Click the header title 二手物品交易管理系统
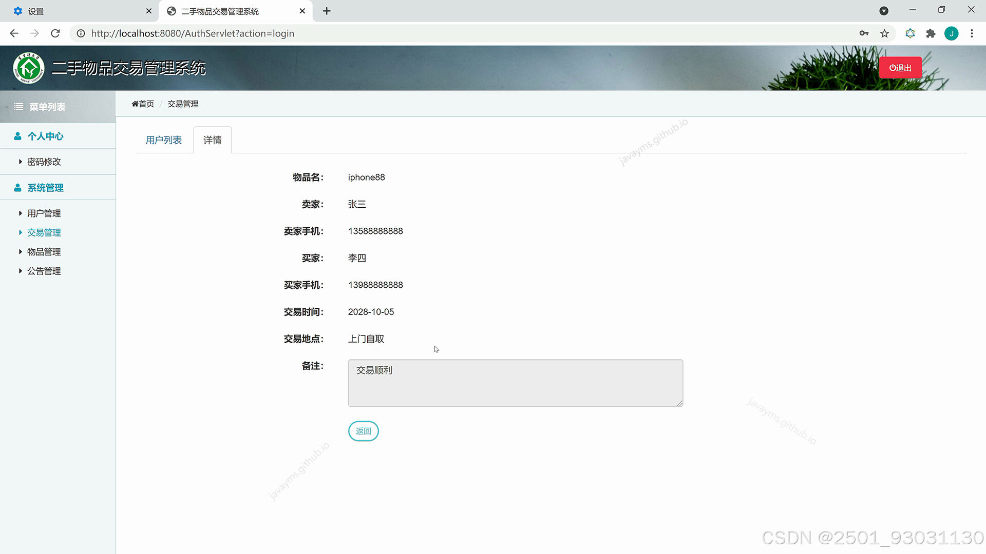Image resolution: width=986 pixels, height=554 pixels. click(129, 68)
